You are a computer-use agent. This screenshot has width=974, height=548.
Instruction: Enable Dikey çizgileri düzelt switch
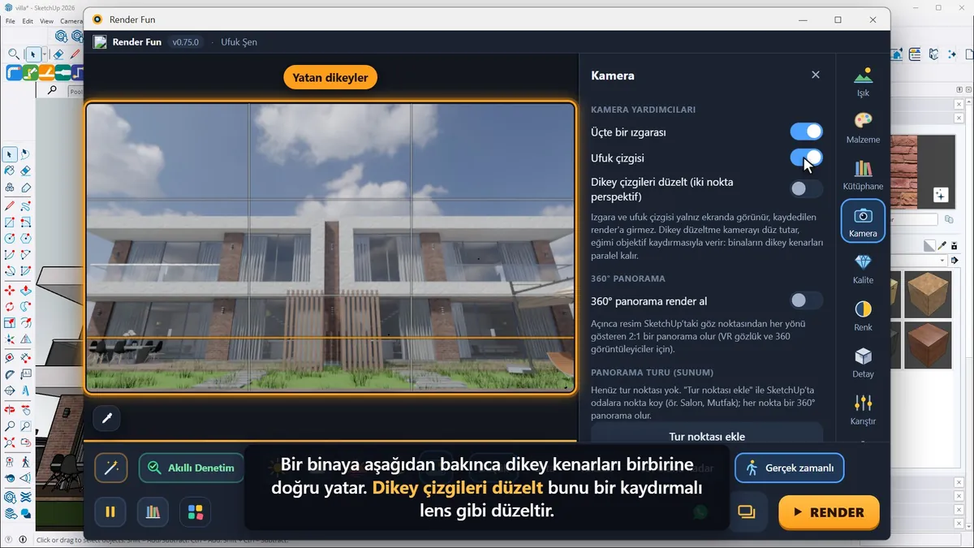tap(806, 188)
